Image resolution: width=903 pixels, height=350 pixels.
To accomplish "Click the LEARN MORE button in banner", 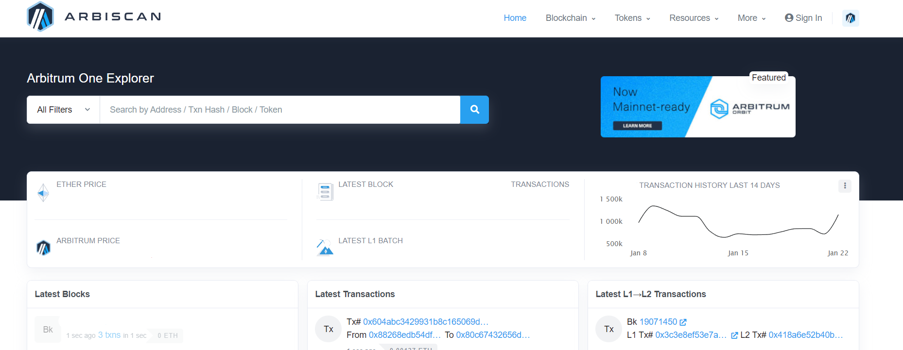I will pos(637,126).
